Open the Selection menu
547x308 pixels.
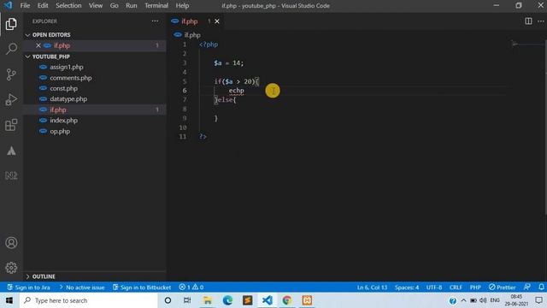[68, 6]
